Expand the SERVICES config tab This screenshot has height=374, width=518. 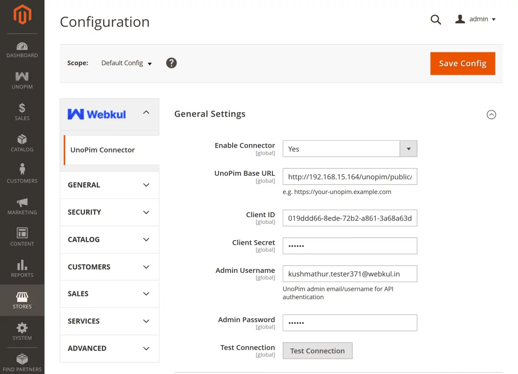point(109,321)
